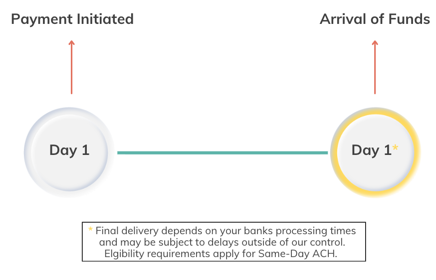Select the gray Day 1 circle
The width and height of the screenshot is (436, 280).
[x=69, y=150]
